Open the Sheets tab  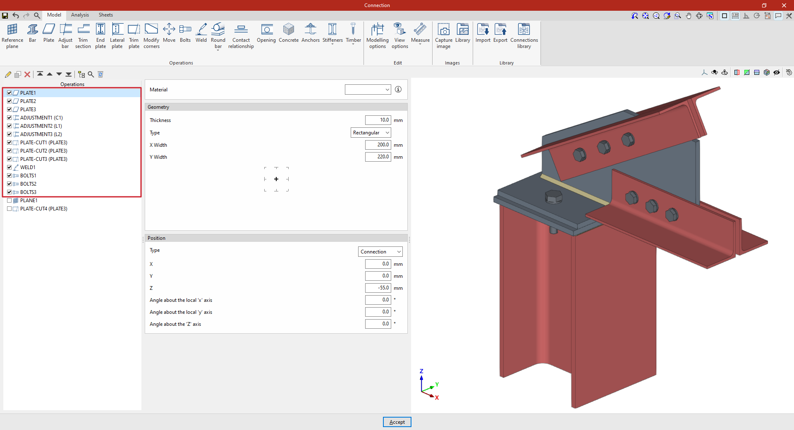[x=105, y=15]
